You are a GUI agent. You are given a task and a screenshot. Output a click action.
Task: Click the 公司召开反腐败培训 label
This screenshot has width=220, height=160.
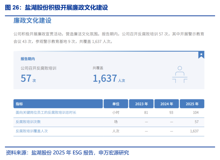38,68
